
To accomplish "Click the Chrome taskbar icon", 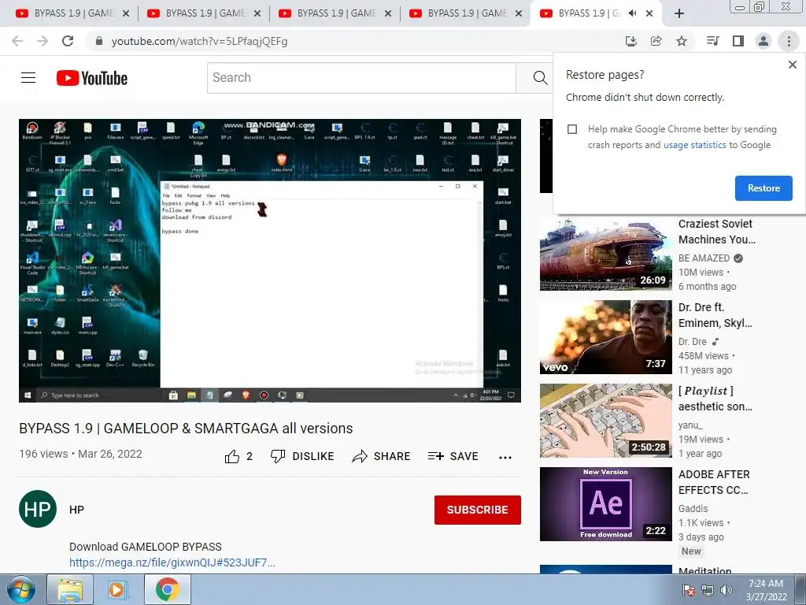I will point(167,589).
